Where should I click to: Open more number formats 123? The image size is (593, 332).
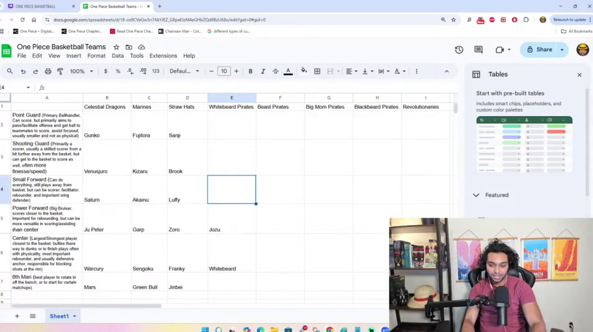tap(156, 71)
